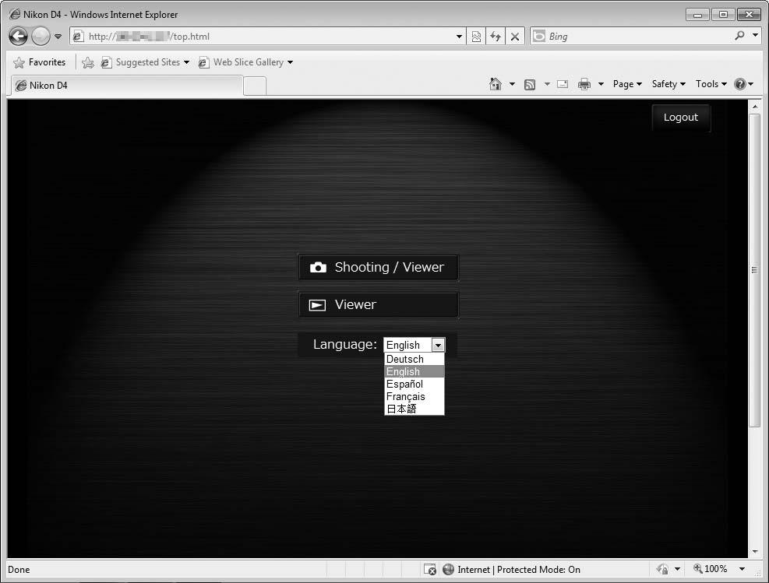Select 日本語 from language list
Viewport: 769px width, 583px height.
[x=414, y=409]
